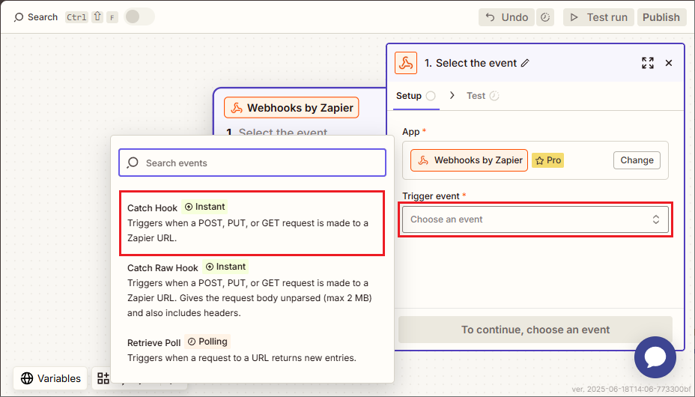The image size is (695, 397).
Task: Click Webhooks by Zapier label on canvas step
Action: tap(291, 108)
